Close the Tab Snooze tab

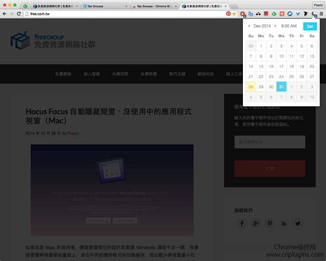126,6
